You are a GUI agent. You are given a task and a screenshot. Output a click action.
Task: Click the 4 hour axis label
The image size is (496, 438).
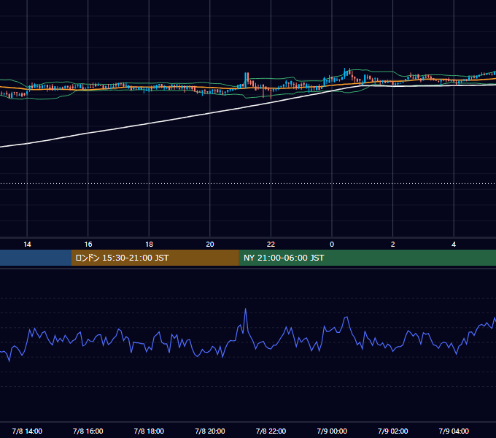454,245
